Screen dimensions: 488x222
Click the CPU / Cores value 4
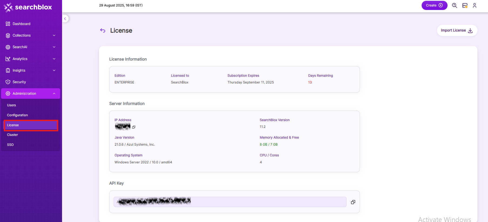click(x=261, y=162)
